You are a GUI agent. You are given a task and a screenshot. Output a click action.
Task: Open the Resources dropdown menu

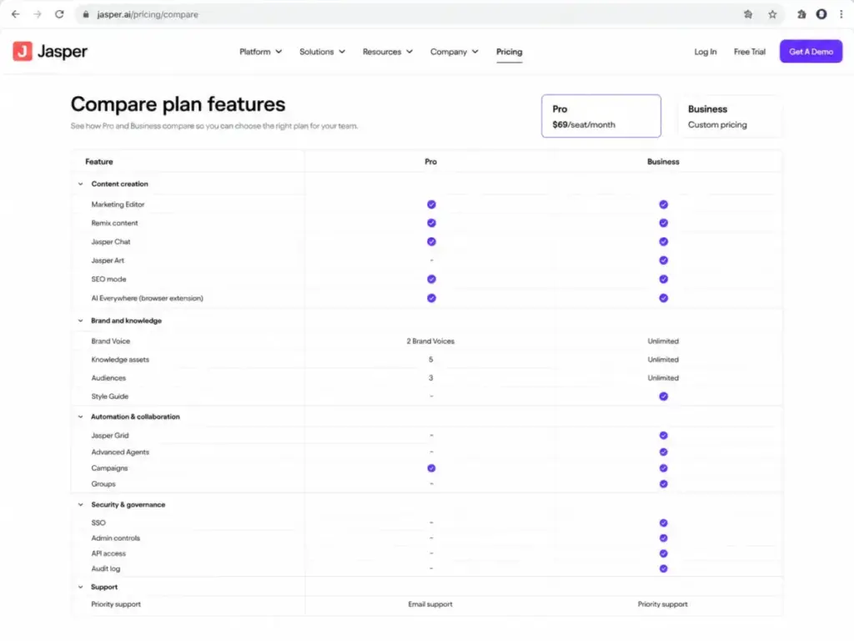pyautogui.click(x=388, y=52)
